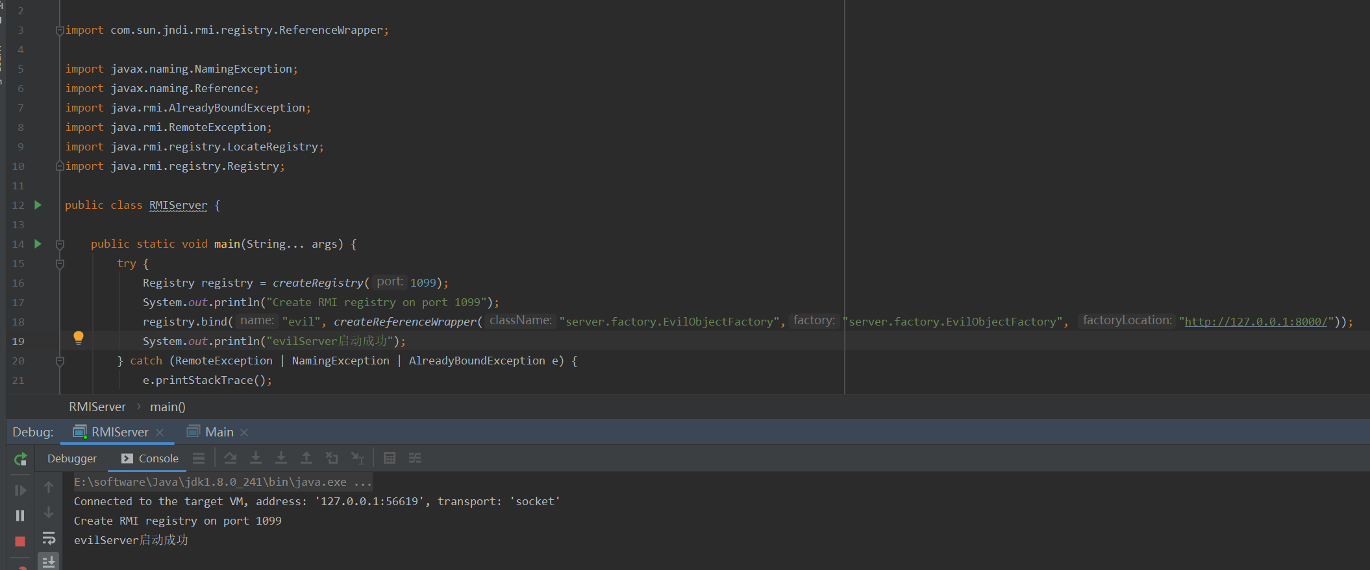Click the Step Out debugger icon

click(x=306, y=458)
